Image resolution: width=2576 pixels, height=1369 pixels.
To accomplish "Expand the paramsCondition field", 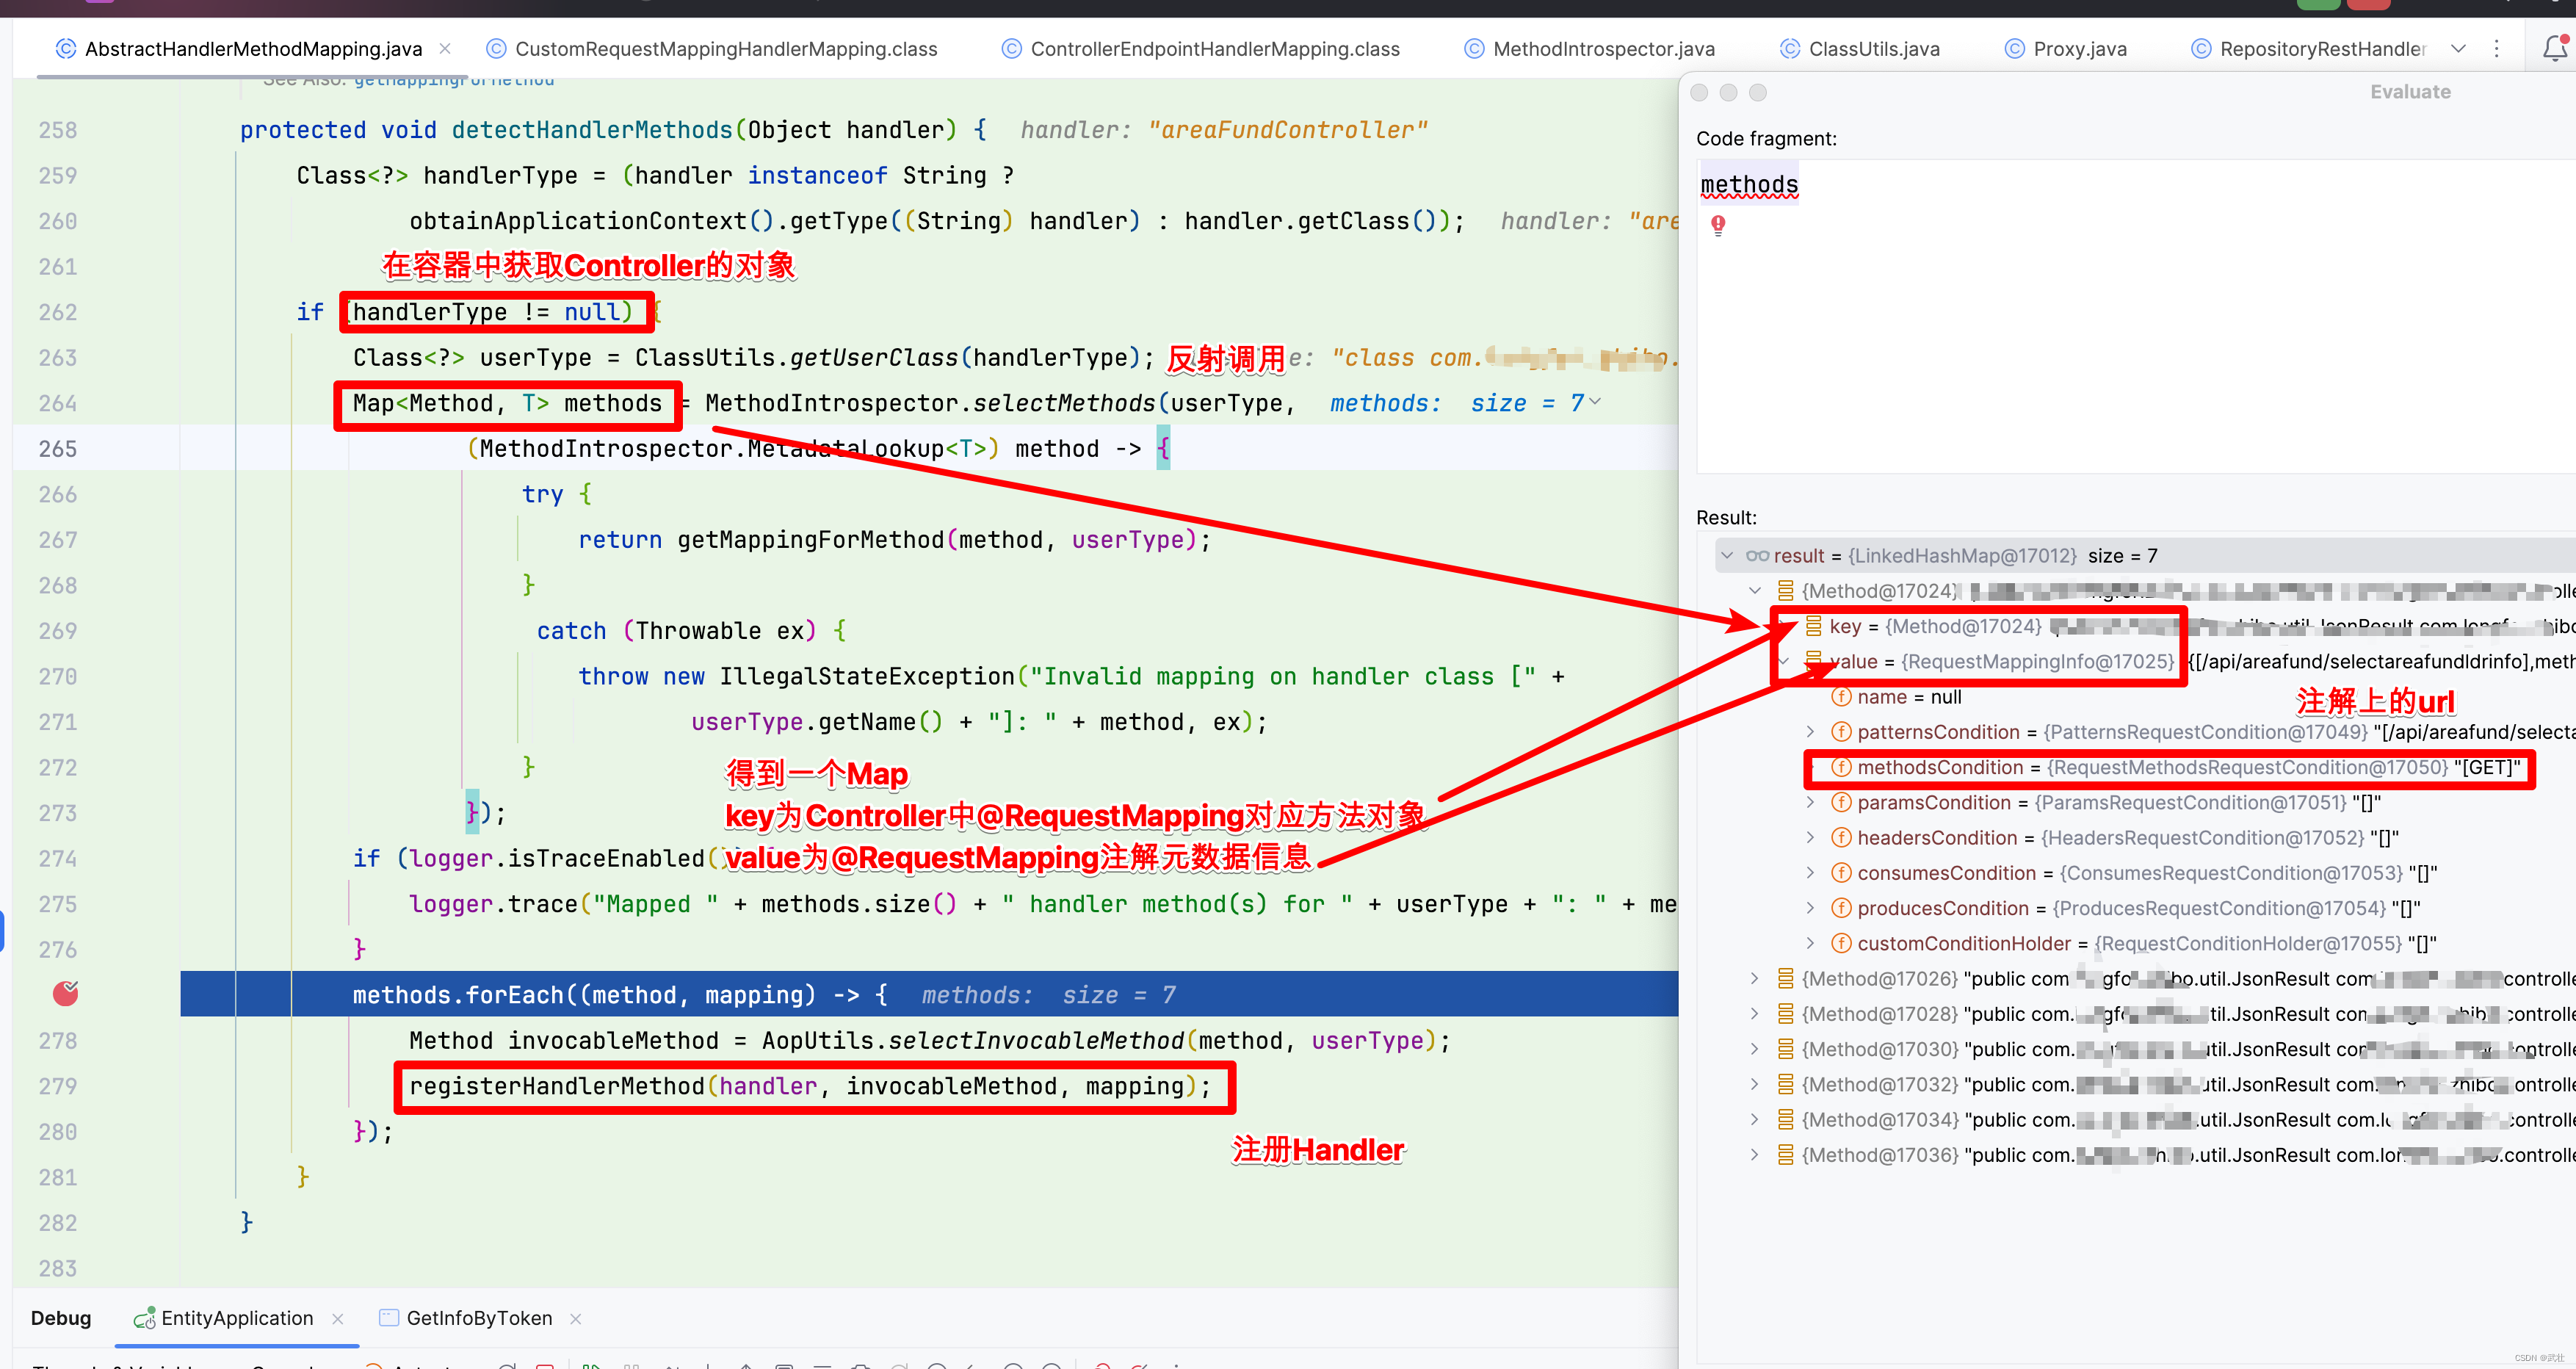I will [x=1810, y=802].
